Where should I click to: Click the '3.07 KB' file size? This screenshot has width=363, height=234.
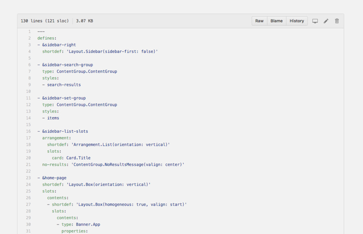tap(84, 21)
